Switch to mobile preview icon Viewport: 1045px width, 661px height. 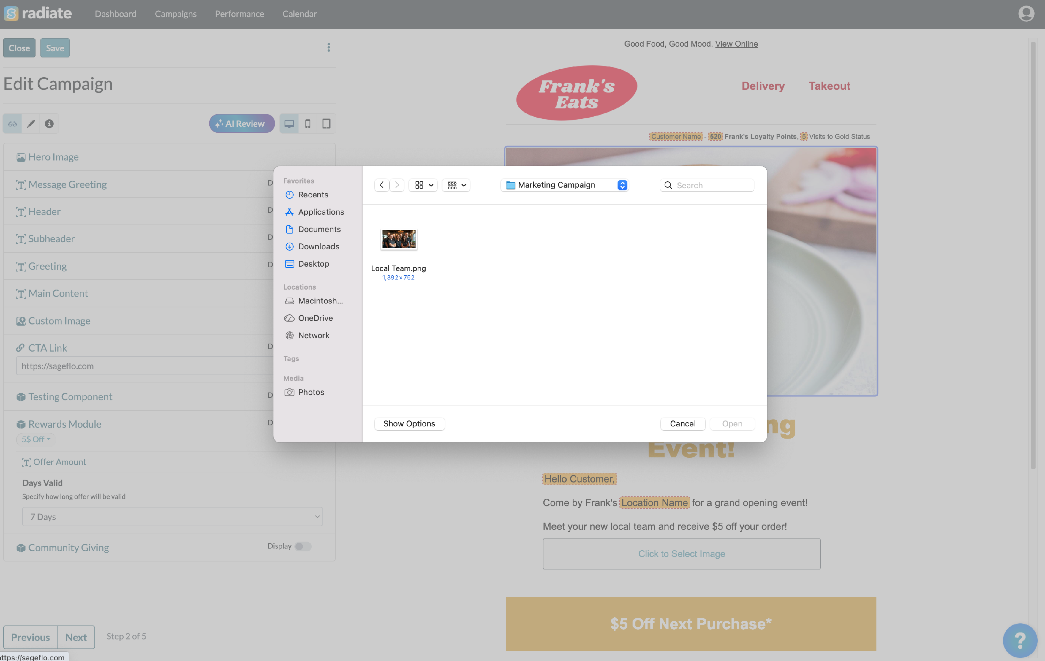[x=308, y=124]
